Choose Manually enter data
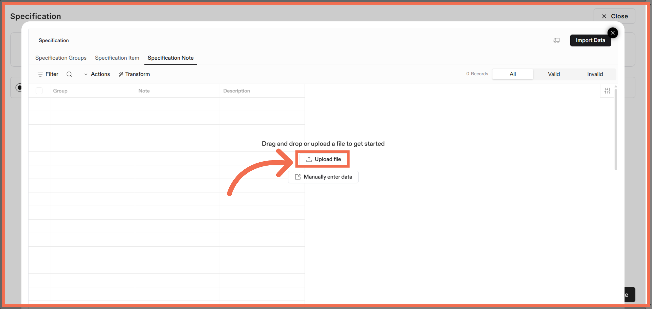652x309 pixels. pyautogui.click(x=323, y=177)
